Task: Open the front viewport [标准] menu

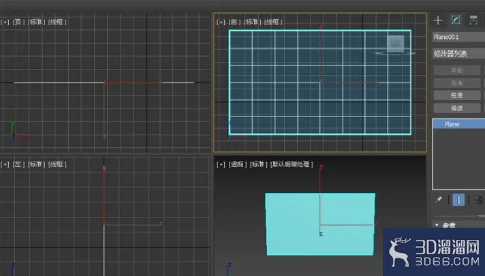Action: pyautogui.click(x=252, y=22)
